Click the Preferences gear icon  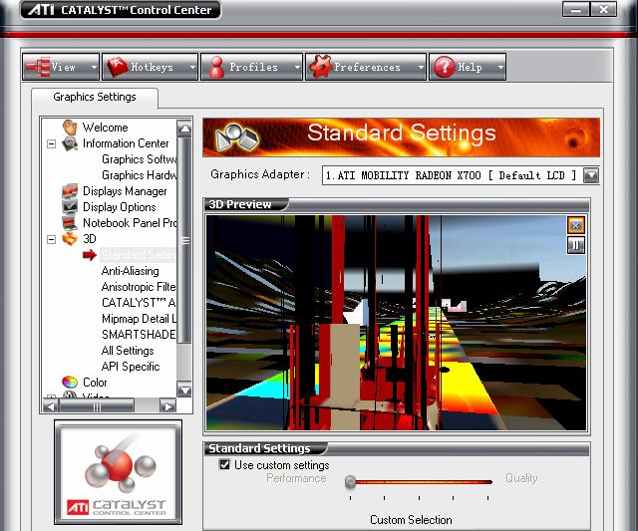320,67
